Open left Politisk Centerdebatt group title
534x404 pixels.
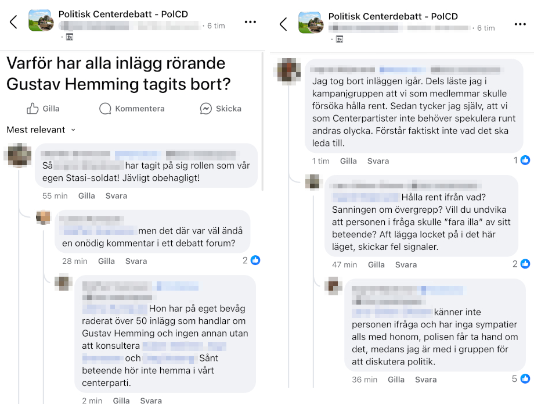(123, 15)
